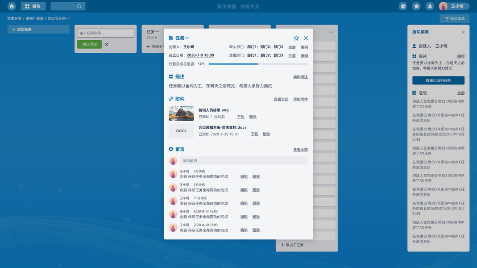The width and height of the screenshot is (477, 268).
Task: Cancel adding task with X icon
Action: click(106, 44)
